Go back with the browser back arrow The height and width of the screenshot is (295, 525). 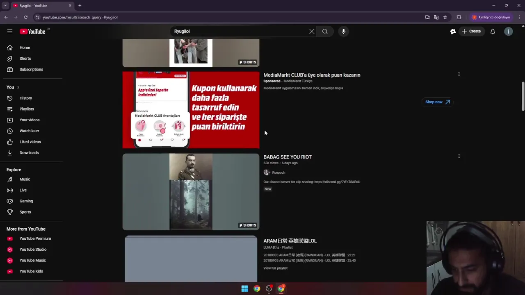pyautogui.click(x=6, y=17)
